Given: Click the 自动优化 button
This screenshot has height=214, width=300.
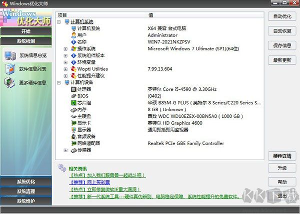Looking at the screenshot, I should point(282,16).
